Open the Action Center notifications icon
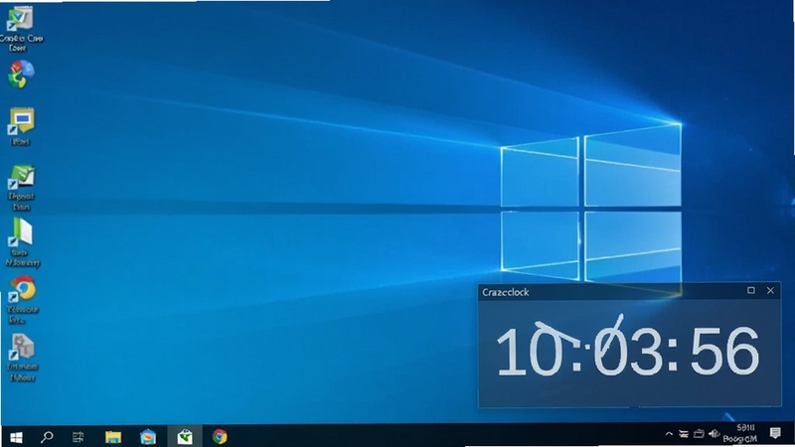This screenshot has height=447, width=795. click(x=775, y=433)
